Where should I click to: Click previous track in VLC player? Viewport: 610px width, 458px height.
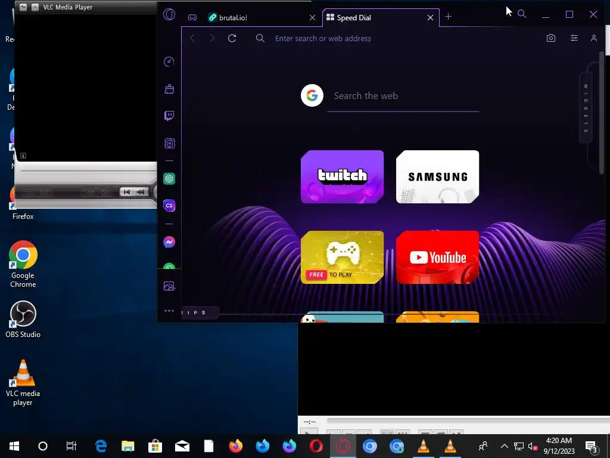tap(126, 191)
